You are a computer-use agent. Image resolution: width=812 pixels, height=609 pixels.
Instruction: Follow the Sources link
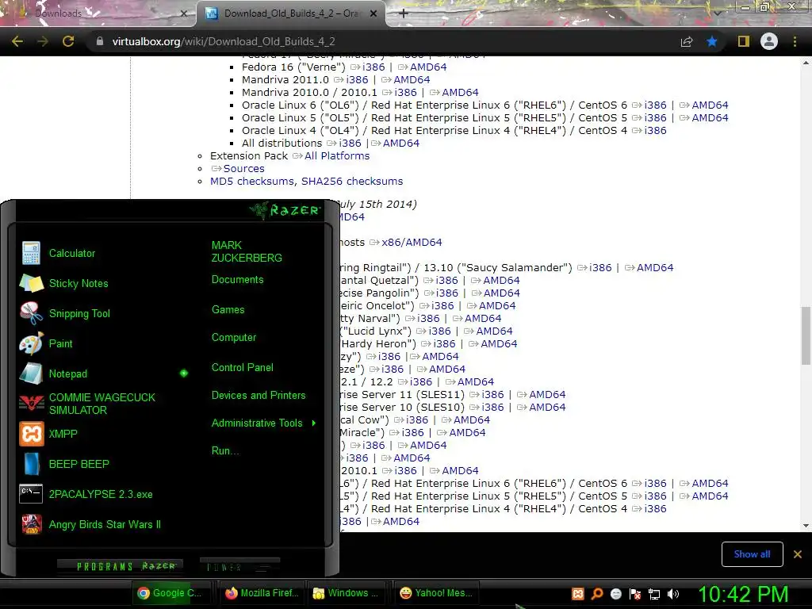click(x=244, y=169)
